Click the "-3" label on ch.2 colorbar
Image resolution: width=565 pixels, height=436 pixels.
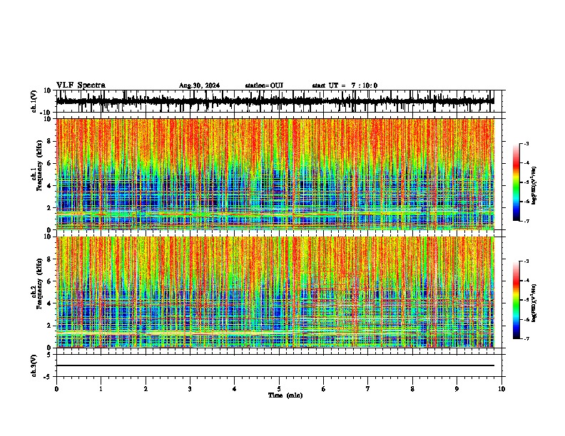click(x=526, y=261)
